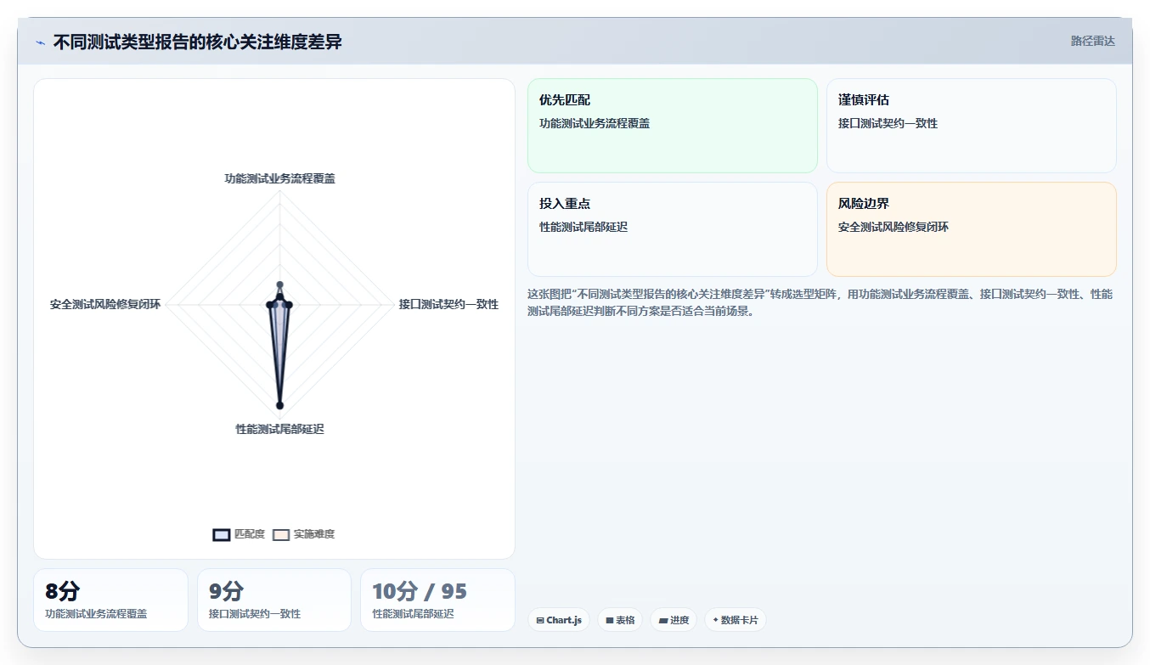Click the radar axis label 性能测试尾部延迟

coord(279,429)
